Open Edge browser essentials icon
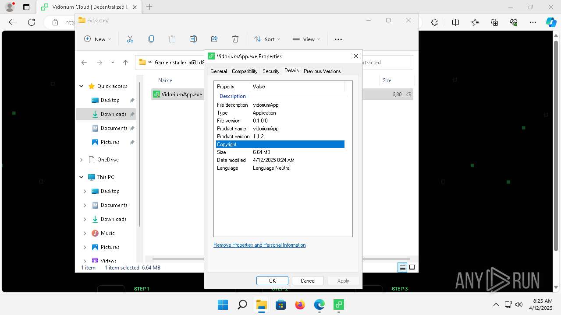Viewport: 561px width, 315px height. tap(514, 22)
